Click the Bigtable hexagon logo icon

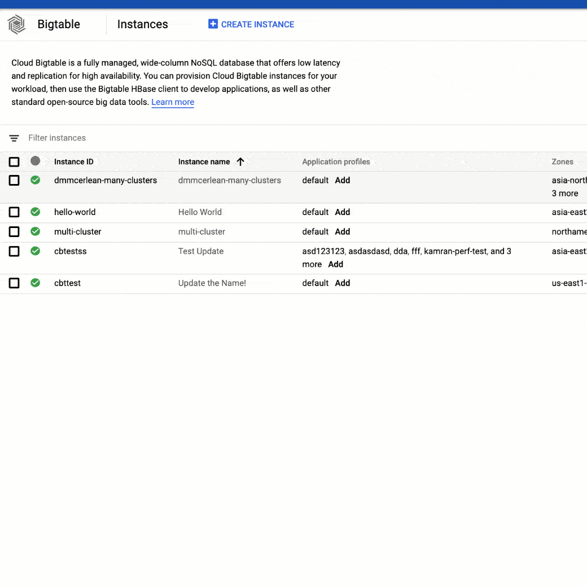tap(16, 24)
